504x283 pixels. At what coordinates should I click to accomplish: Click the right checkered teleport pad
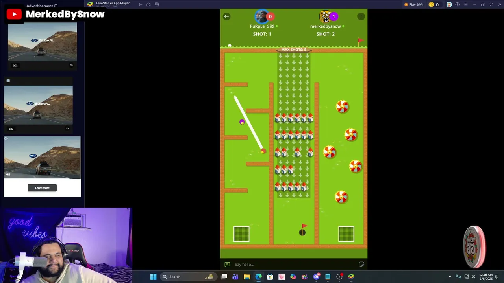(x=346, y=234)
